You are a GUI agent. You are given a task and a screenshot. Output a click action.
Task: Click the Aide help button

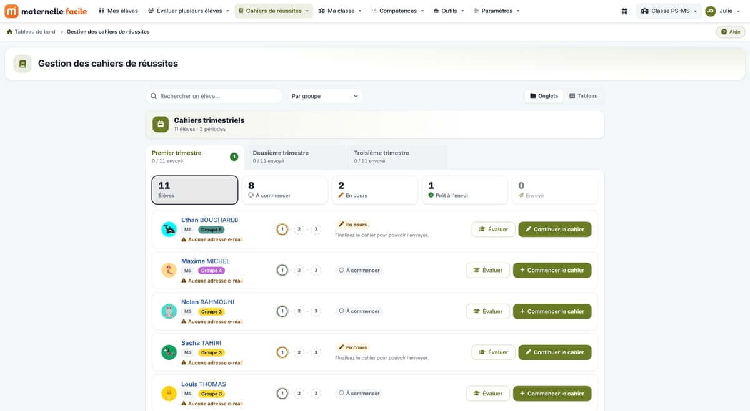click(x=731, y=32)
